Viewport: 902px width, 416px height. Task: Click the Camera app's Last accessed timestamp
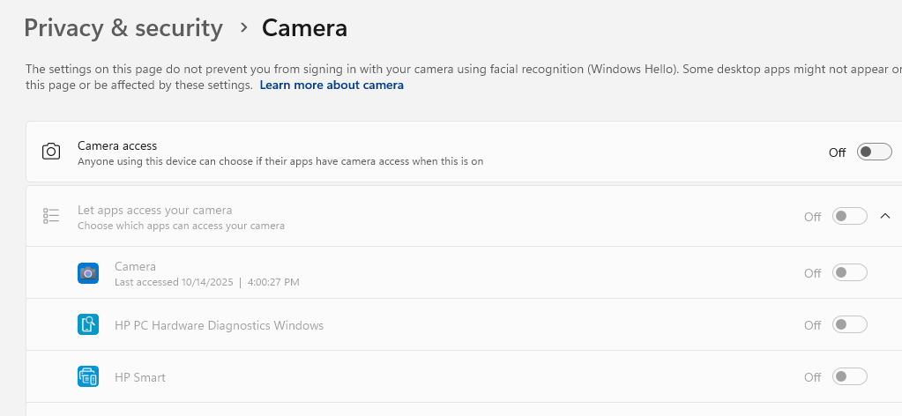pos(206,282)
